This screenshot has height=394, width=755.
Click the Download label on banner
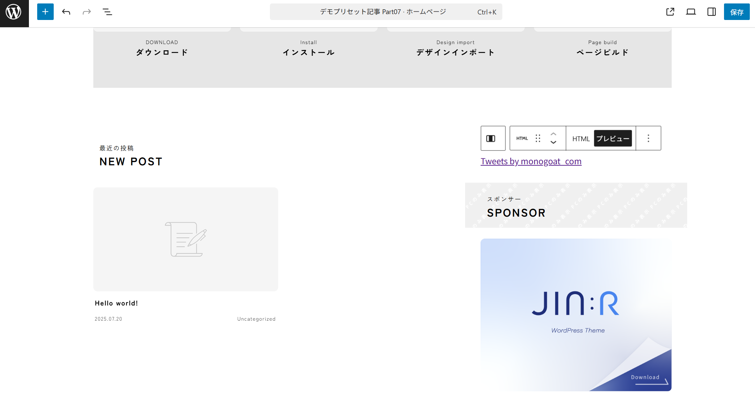(x=645, y=377)
